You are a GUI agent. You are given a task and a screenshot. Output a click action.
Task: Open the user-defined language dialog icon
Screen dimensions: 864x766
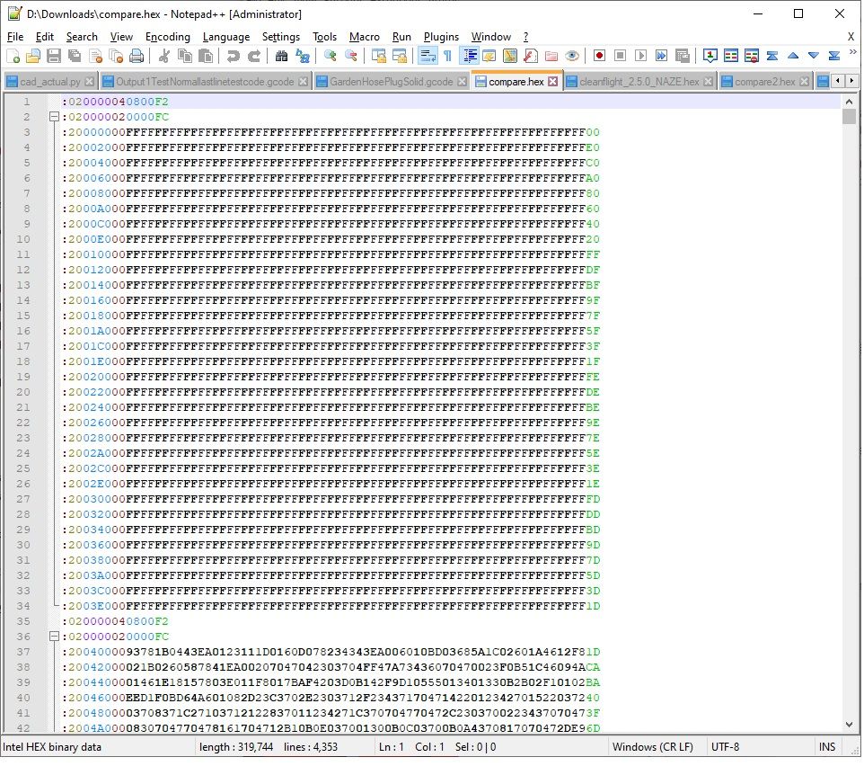[489, 56]
